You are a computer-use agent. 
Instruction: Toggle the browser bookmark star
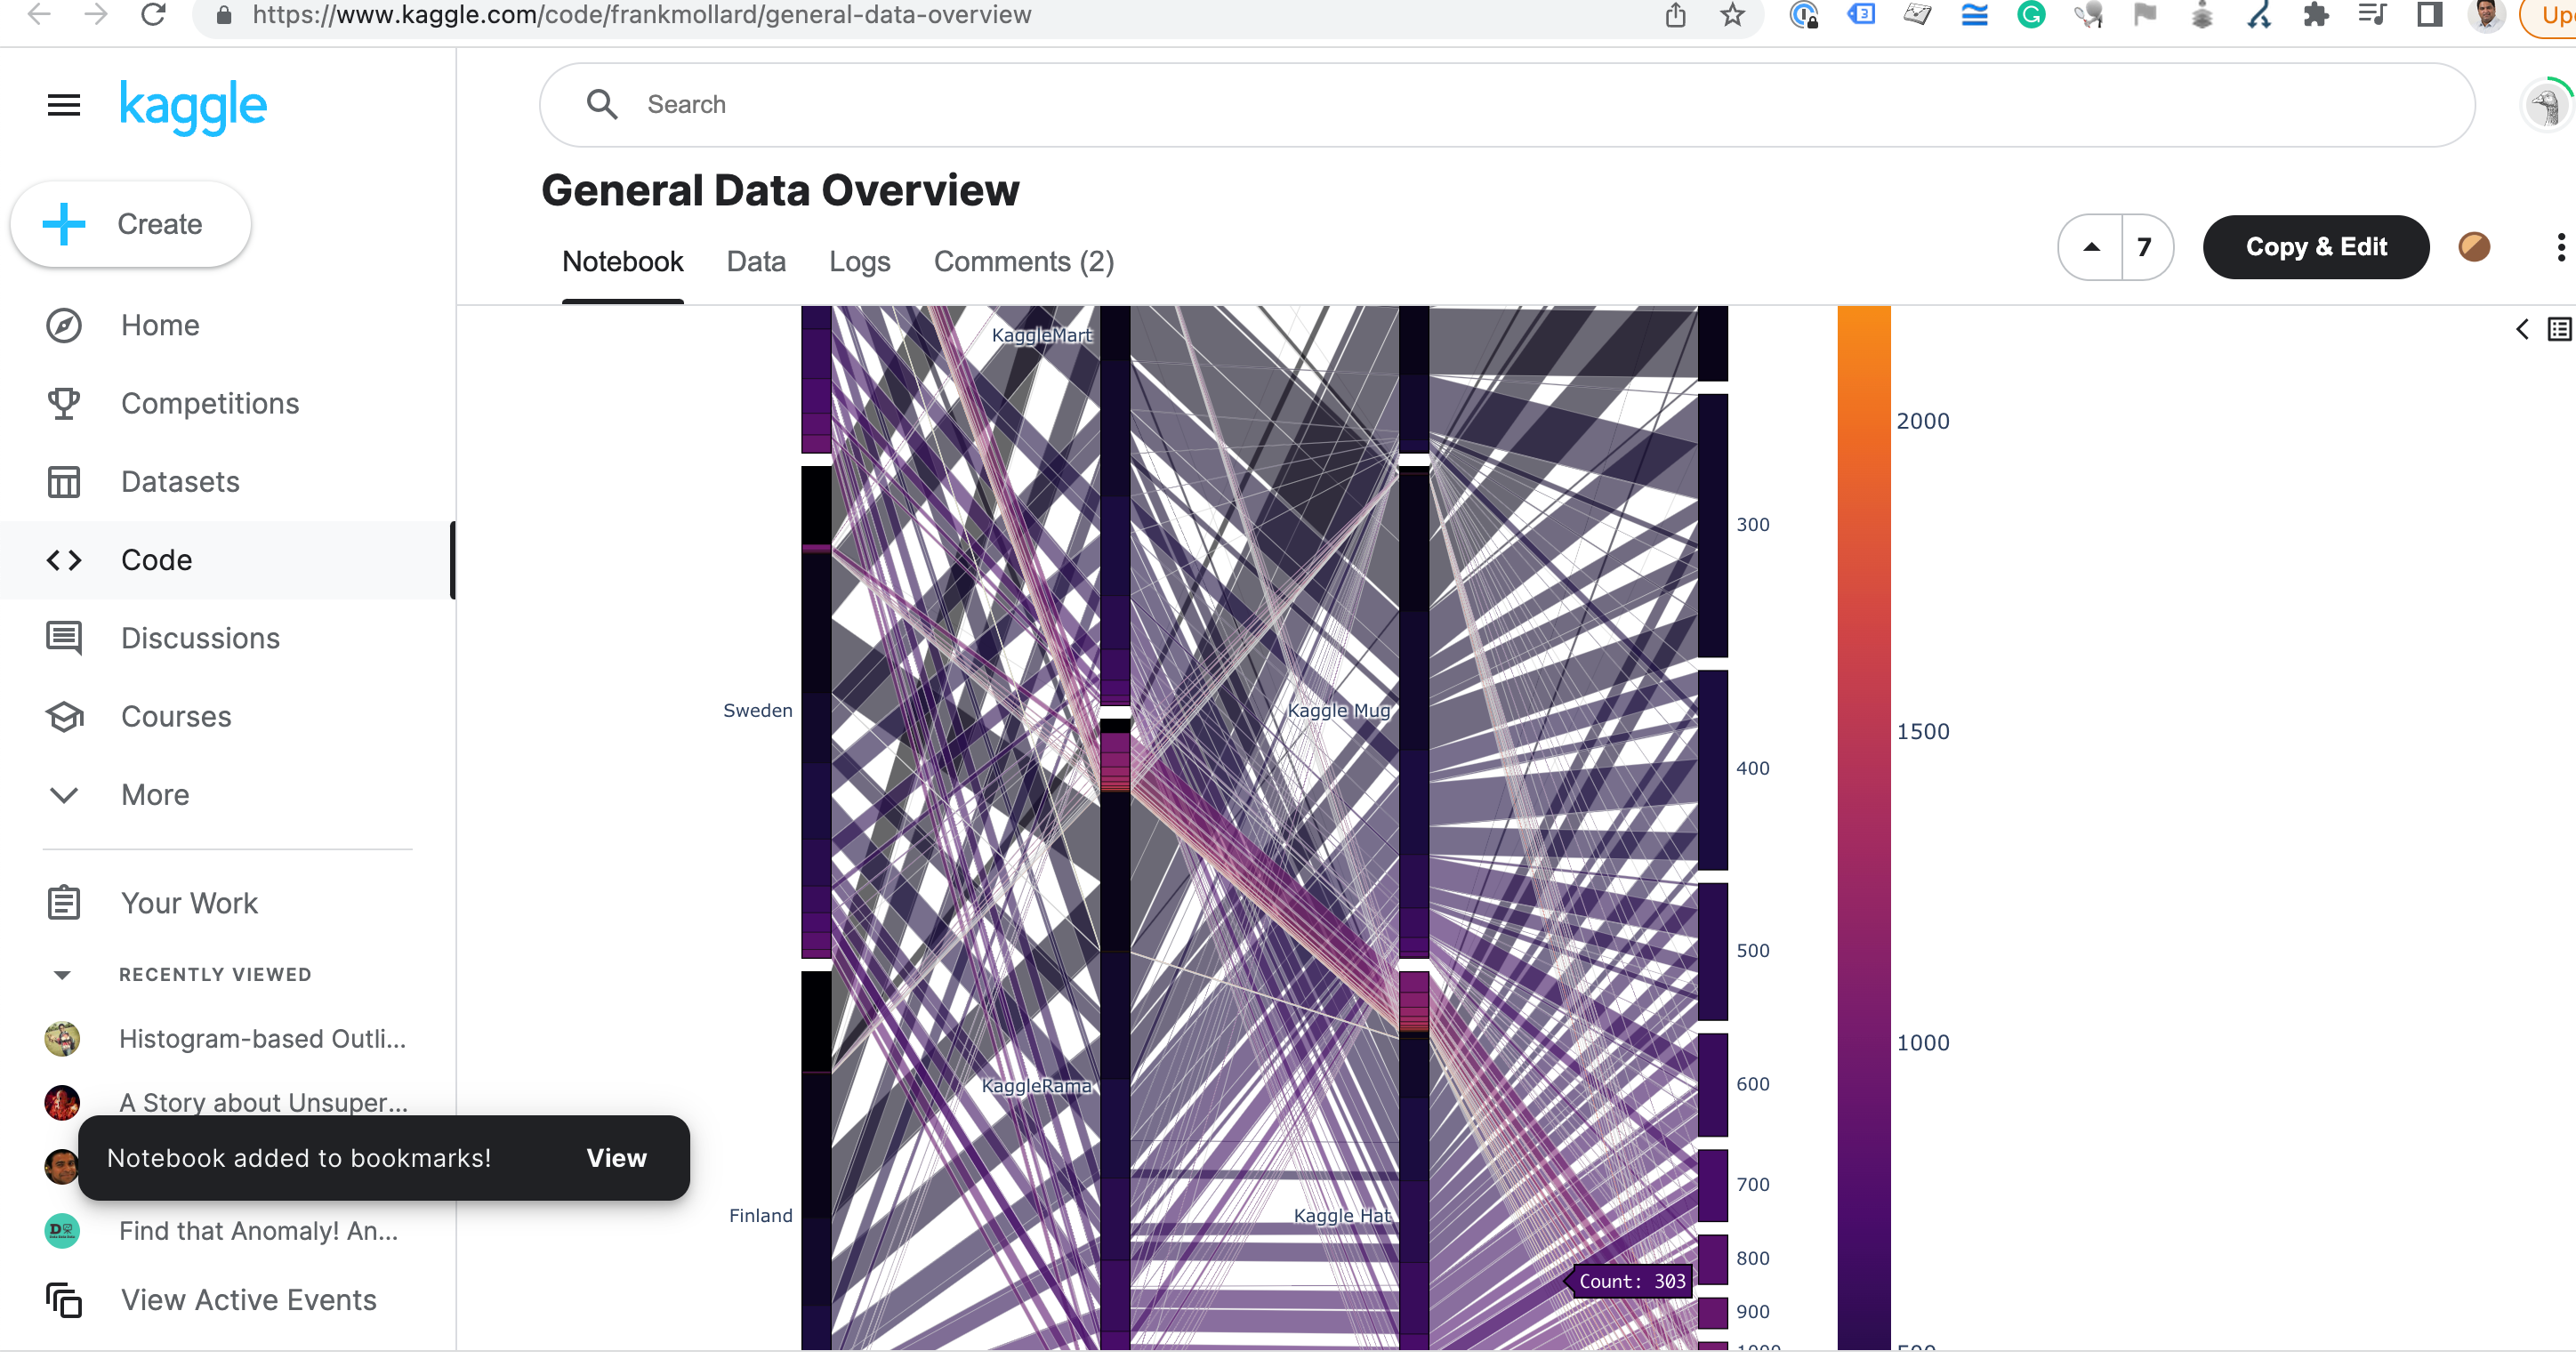(1732, 15)
